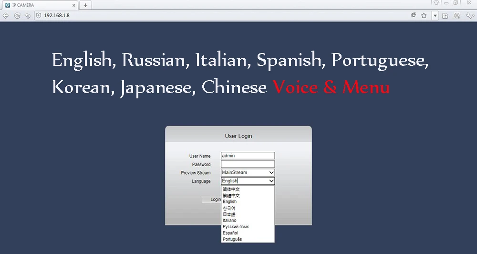Image resolution: width=477 pixels, height=254 pixels.
Task: Restore down the browser window
Action: (456, 3)
